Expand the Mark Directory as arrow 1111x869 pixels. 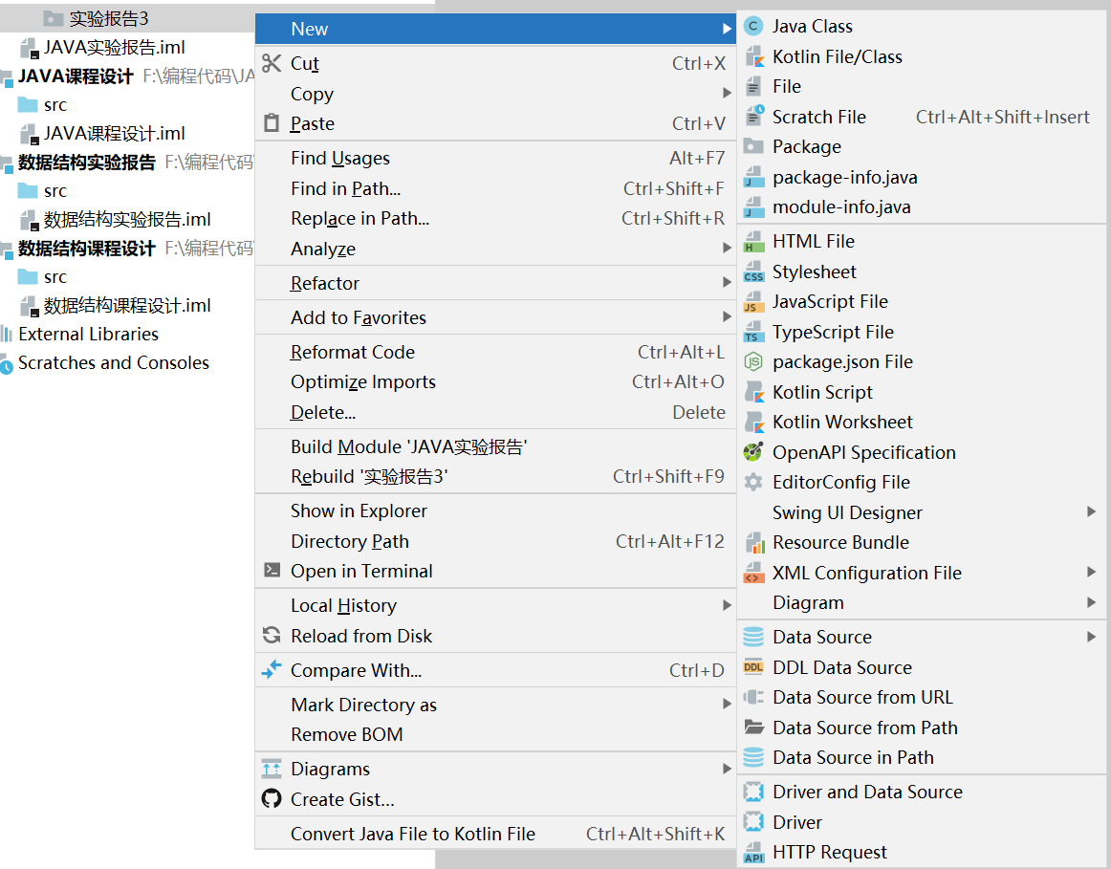point(727,704)
